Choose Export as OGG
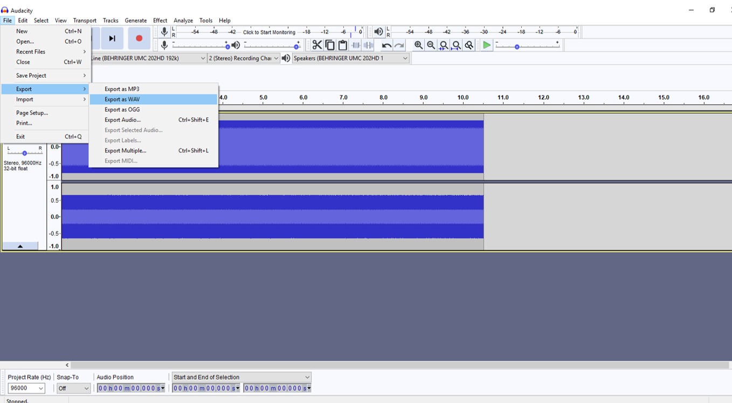Screen dimensions: 732x403 click(x=154, y=110)
